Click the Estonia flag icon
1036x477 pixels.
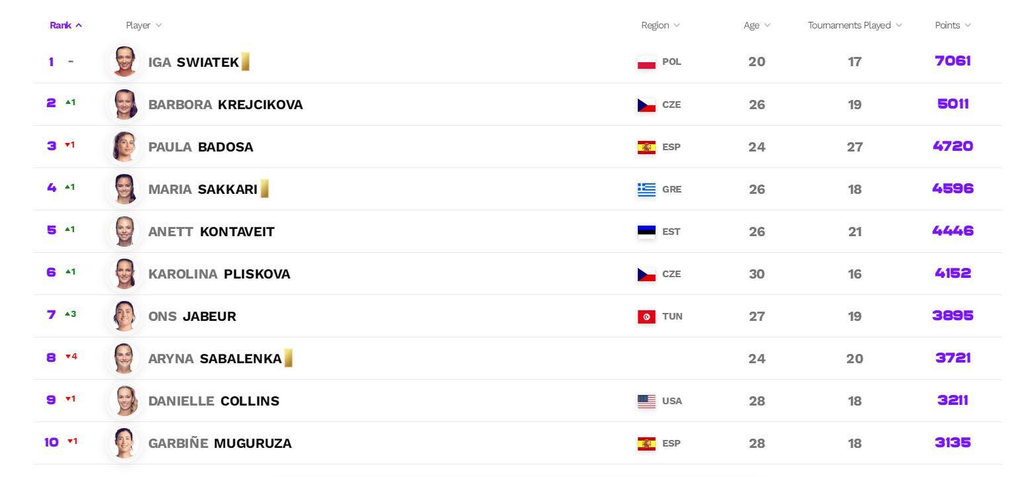click(646, 232)
